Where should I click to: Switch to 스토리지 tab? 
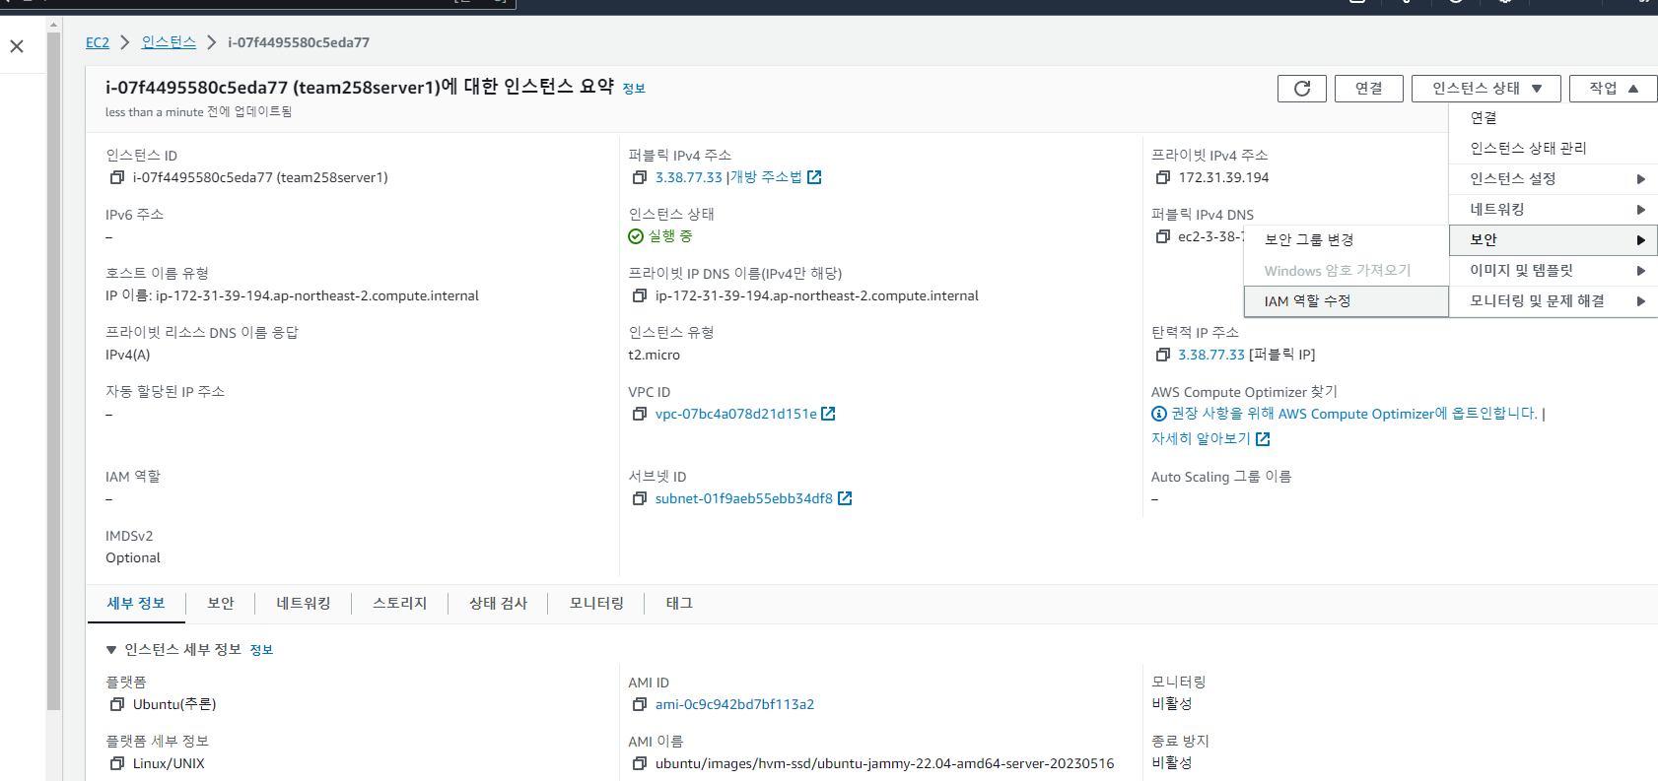pos(400,604)
